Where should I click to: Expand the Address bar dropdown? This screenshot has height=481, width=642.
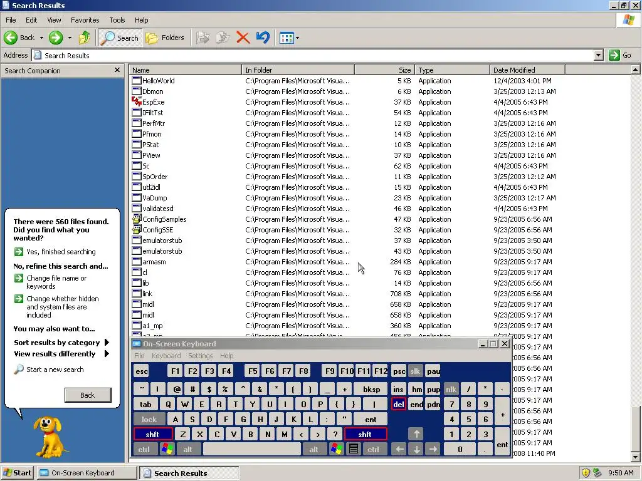pyautogui.click(x=598, y=55)
